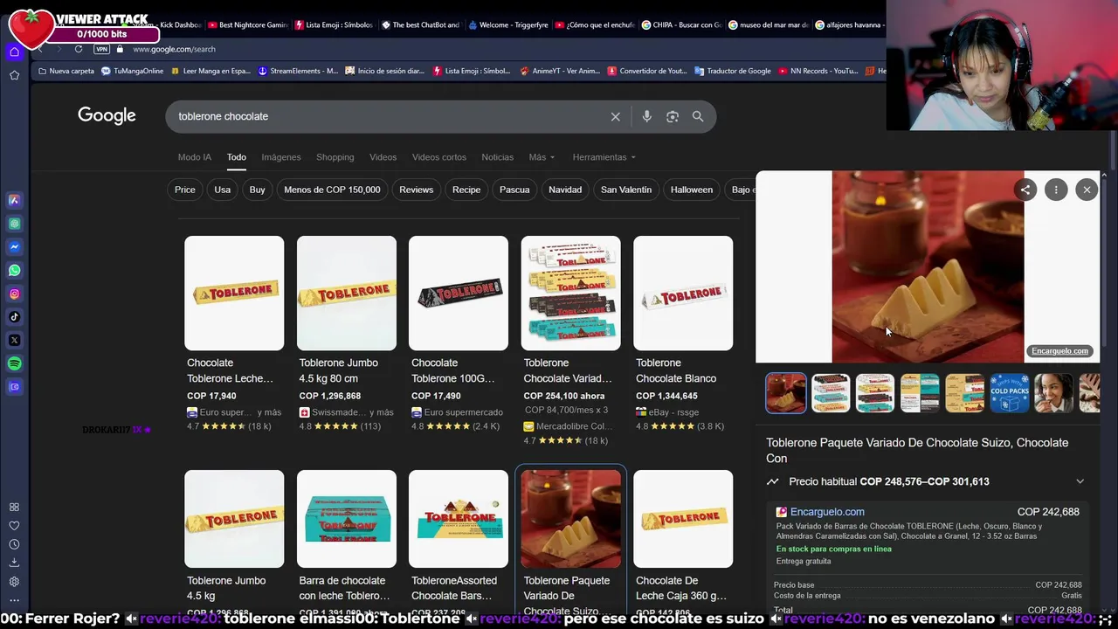1118x629 pixels.
Task: Expand Precio habitual price range chevron
Action: coord(1080,481)
